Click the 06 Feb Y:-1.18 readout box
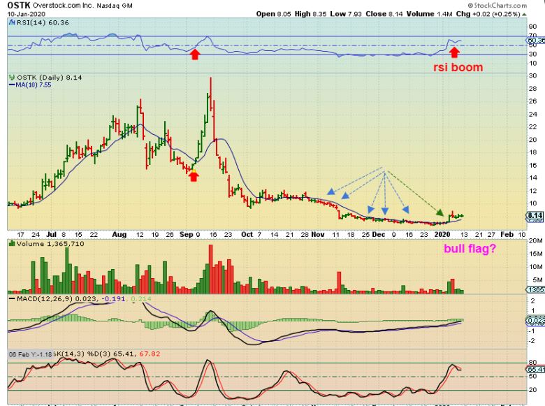The image size is (545, 406). 31,354
